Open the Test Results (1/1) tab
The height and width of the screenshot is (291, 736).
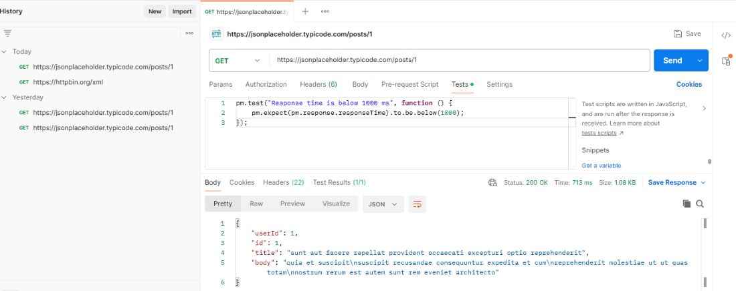(x=339, y=182)
